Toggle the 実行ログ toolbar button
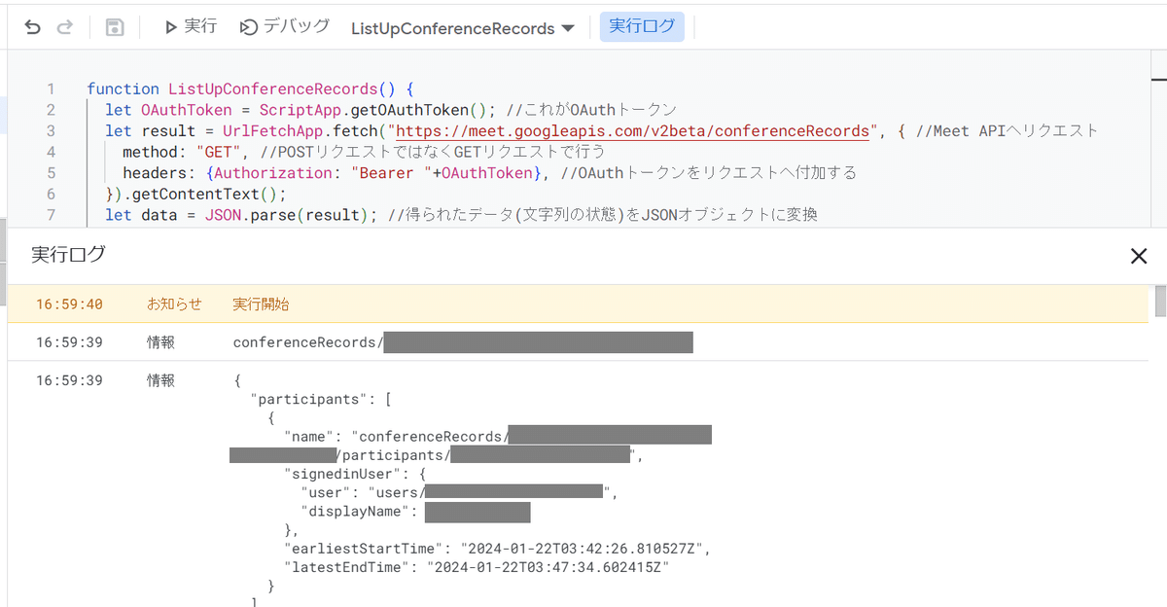This screenshot has width=1167, height=607. 642,27
